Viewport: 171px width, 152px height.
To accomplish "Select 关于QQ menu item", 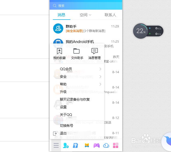I will (66, 115).
